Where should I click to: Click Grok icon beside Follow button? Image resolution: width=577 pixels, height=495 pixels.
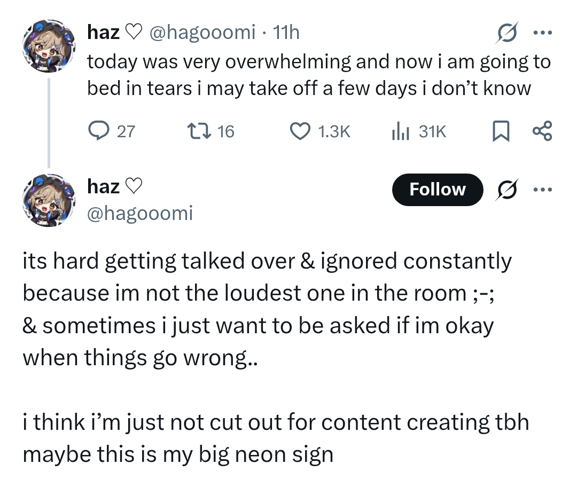point(507,190)
